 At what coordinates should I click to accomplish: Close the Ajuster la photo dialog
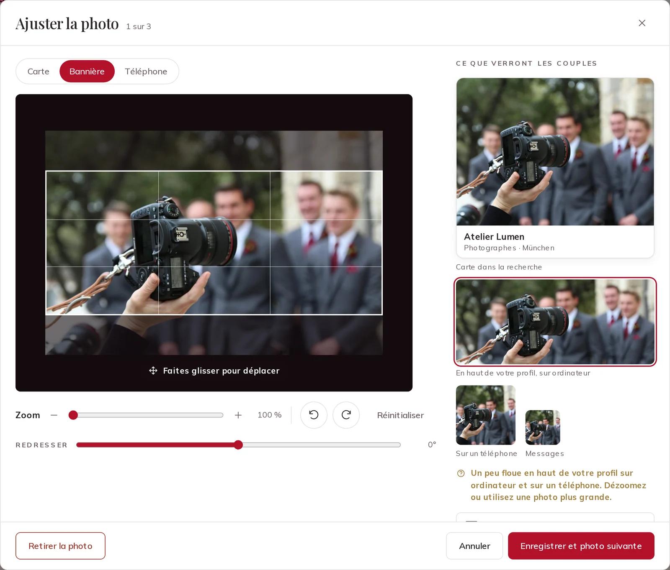pos(642,23)
